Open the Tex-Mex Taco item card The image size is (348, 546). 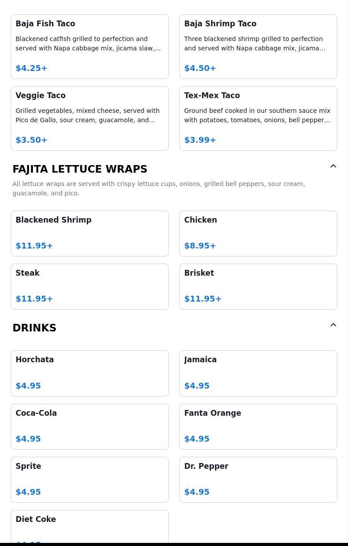click(258, 118)
